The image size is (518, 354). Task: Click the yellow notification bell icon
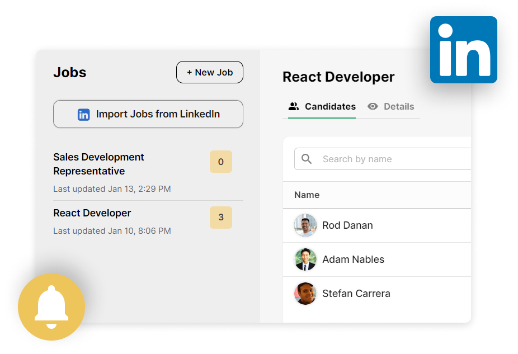click(x=51, y=307)
